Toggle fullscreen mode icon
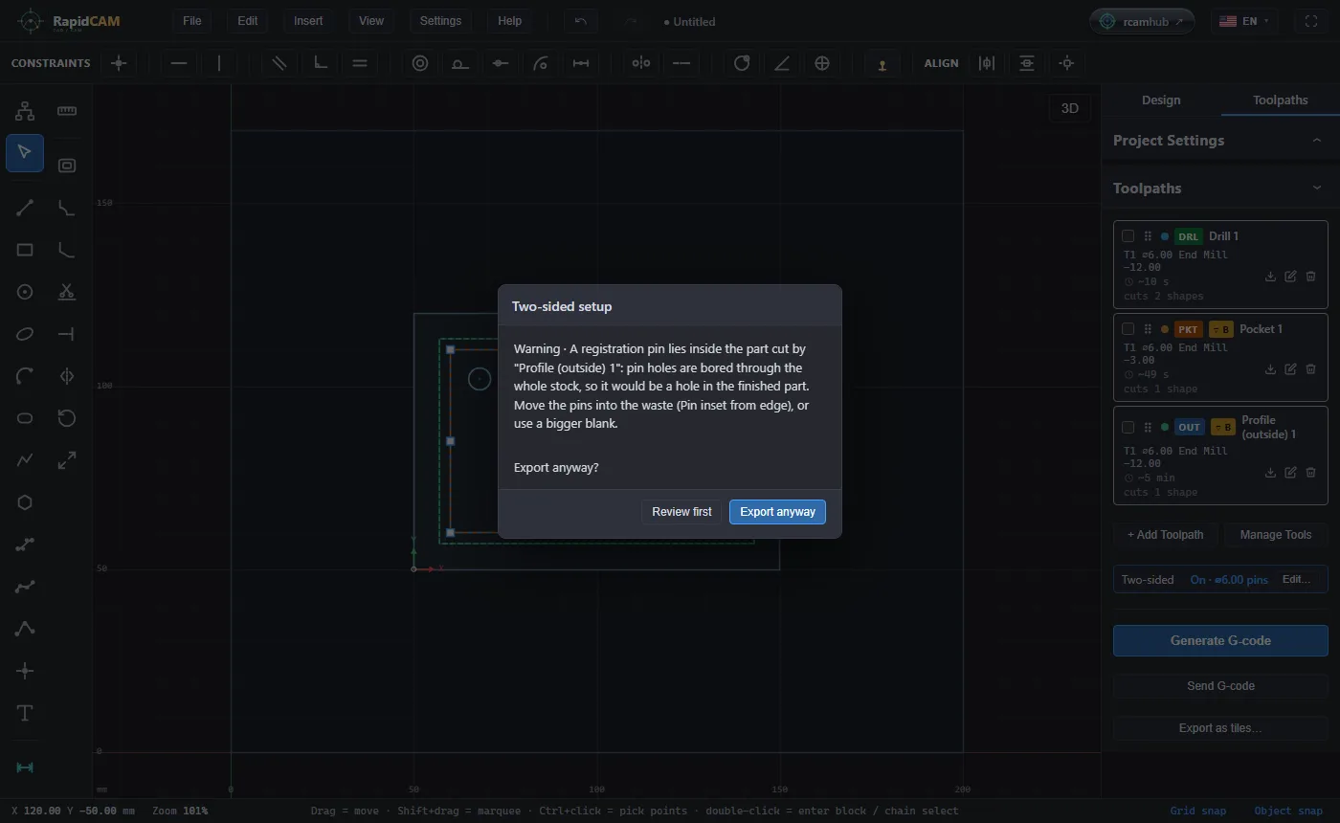 click(x=1311, y=21)
